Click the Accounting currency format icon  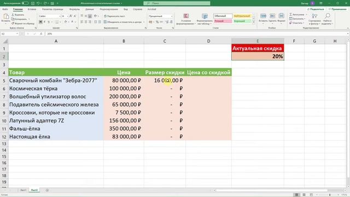[150, 22]
